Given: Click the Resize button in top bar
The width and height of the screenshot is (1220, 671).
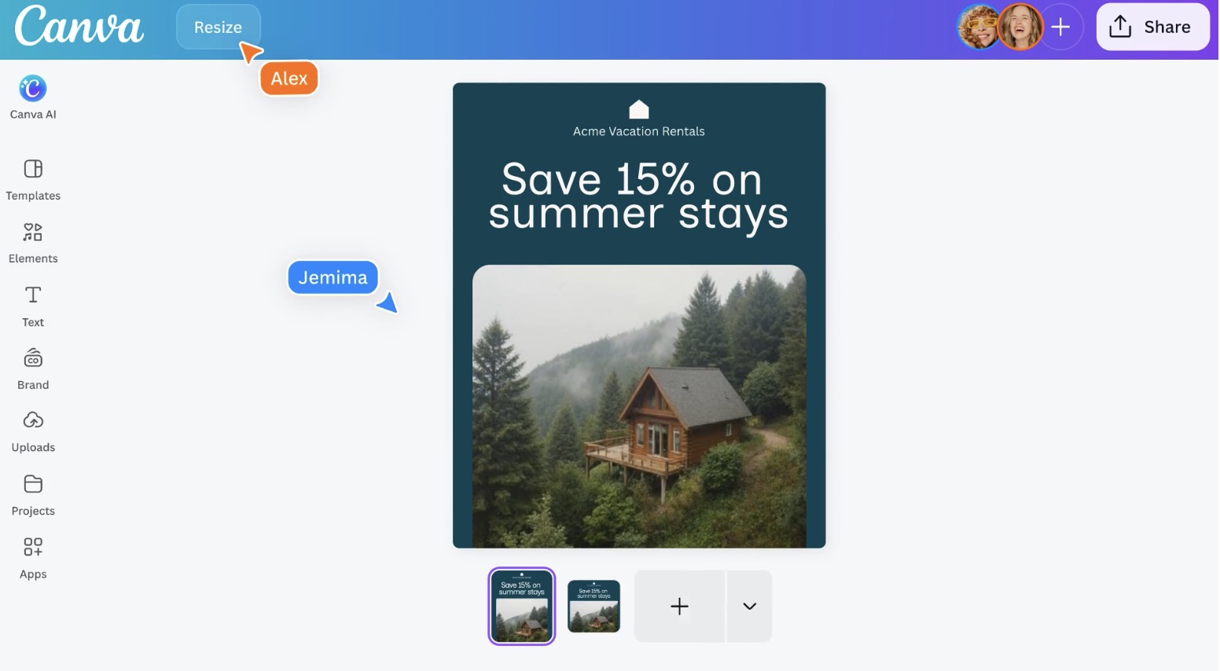Looking at the screenshot, I should [218, 27].
